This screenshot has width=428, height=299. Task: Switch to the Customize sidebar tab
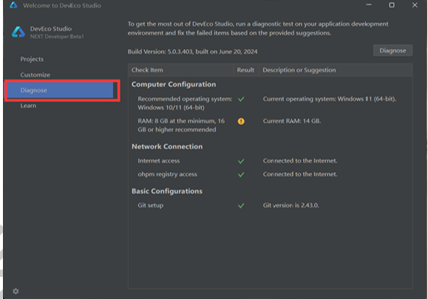tap(35, 75)
